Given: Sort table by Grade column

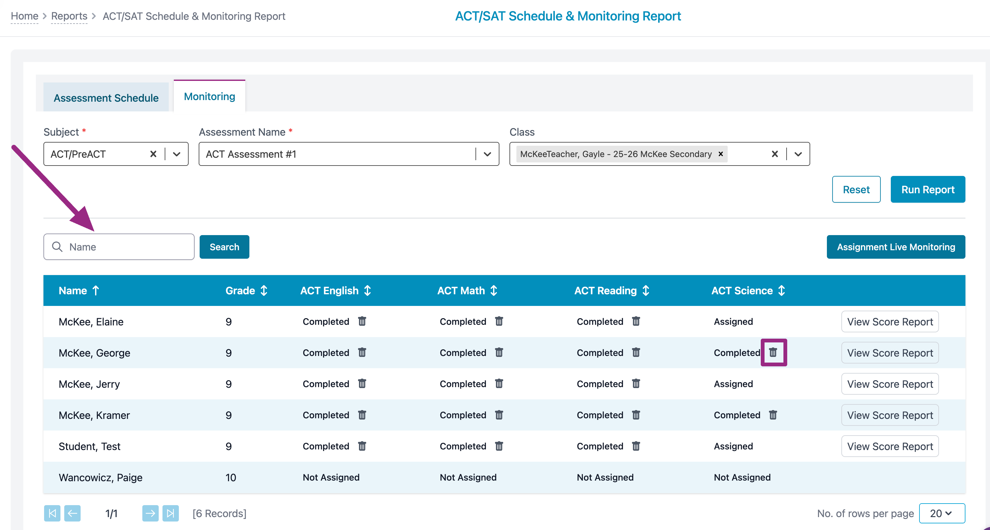Looking at the screenshot, I should (264, 291).
